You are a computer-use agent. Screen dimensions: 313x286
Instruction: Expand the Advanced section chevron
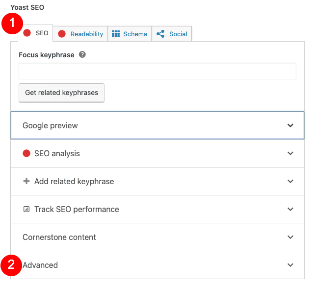290,265
